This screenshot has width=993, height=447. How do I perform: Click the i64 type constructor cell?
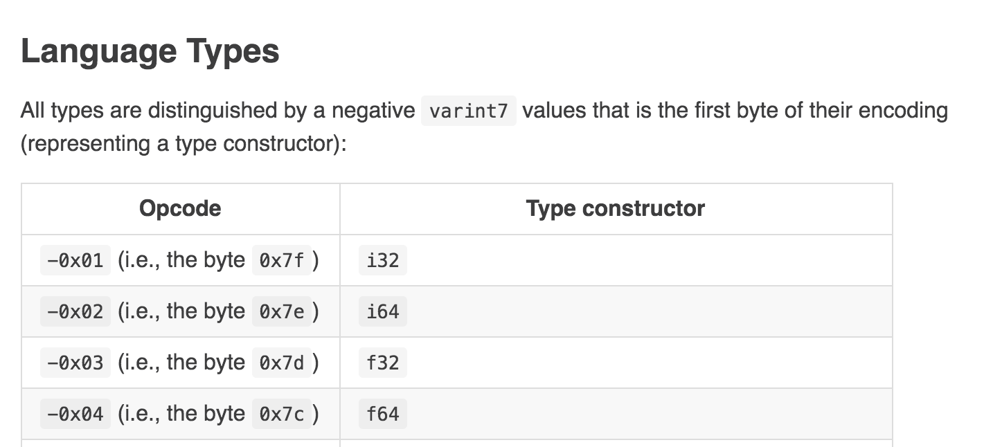pos(383,311)
